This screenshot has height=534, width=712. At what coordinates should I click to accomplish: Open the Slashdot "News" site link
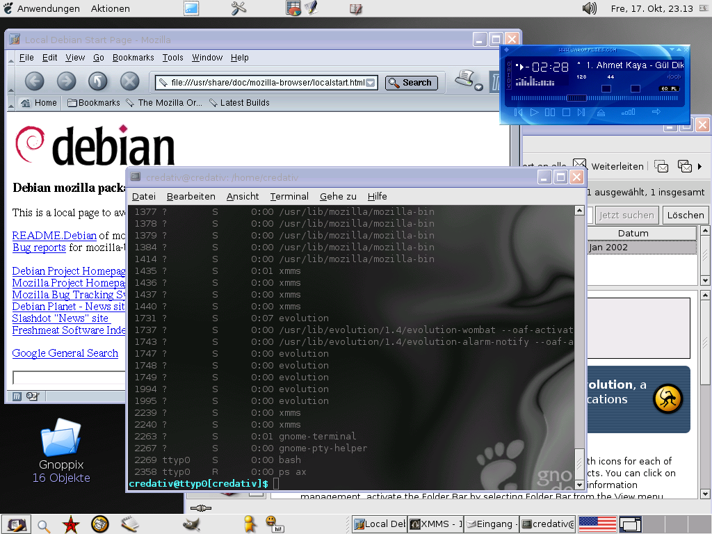(x=61, y=318)
